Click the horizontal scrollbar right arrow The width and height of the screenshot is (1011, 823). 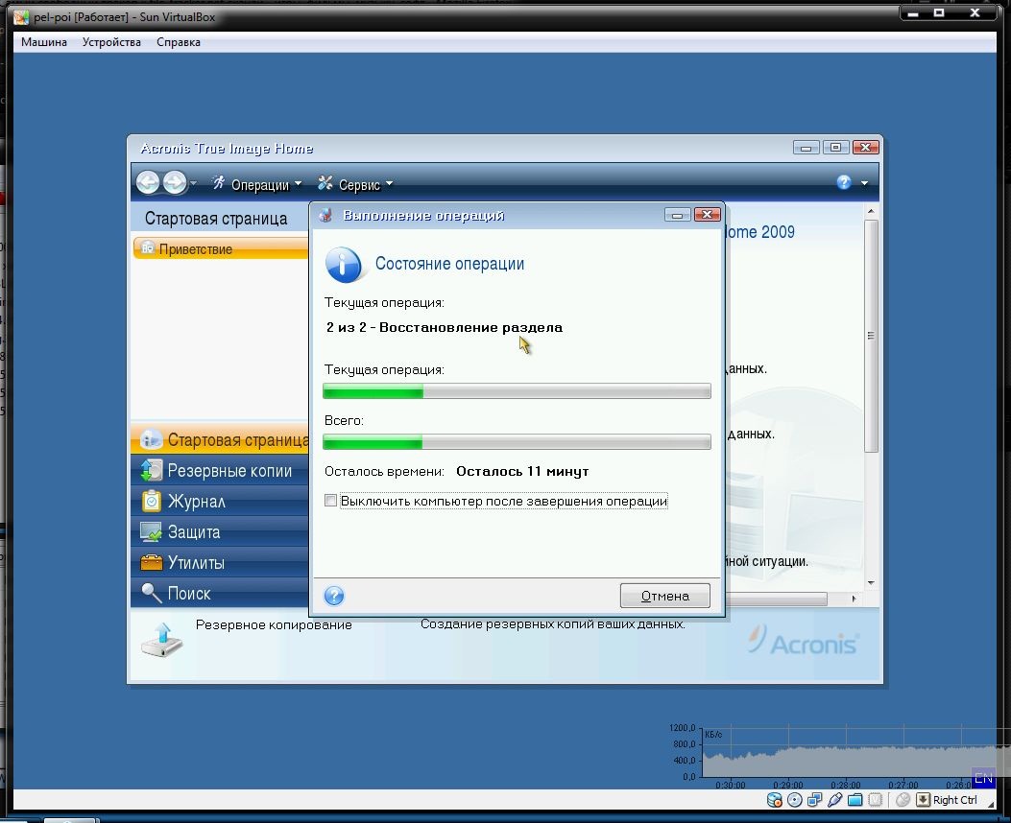tap(854, 599)
